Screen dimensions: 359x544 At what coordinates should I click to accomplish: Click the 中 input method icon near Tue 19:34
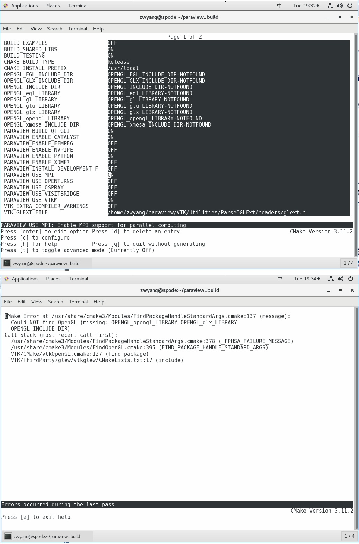[280, 279]
